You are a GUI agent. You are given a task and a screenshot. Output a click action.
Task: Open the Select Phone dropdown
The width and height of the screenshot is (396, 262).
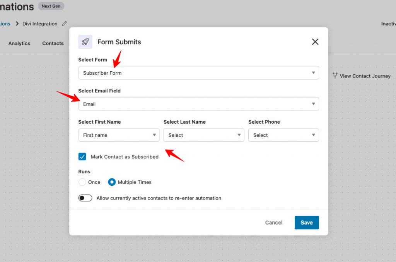(x=283, y=135)
